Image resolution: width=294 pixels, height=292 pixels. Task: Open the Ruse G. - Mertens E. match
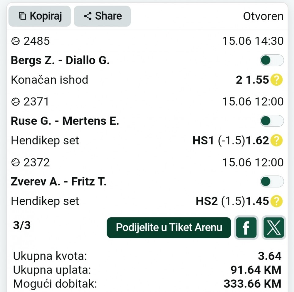click(65, 121)
